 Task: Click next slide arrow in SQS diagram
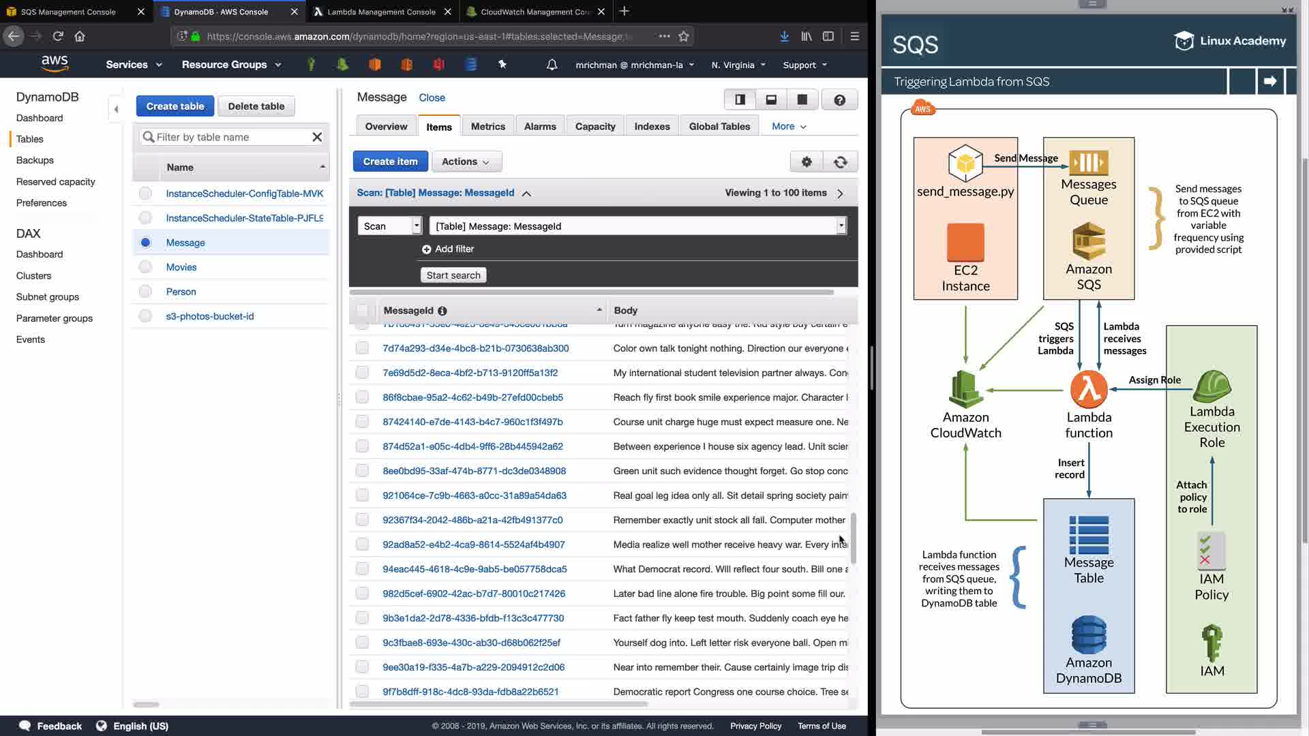(1269, 81)
